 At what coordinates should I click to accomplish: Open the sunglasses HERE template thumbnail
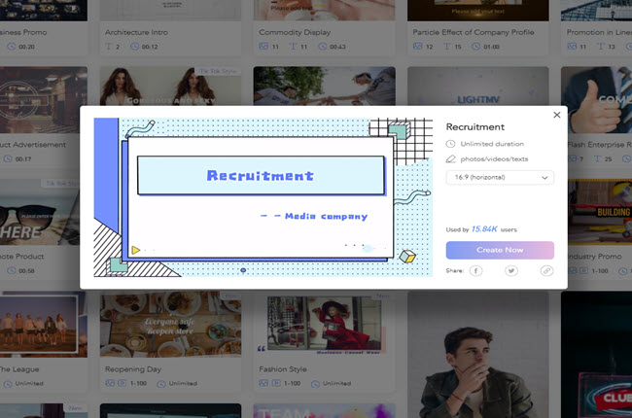(x=43, y=212)
